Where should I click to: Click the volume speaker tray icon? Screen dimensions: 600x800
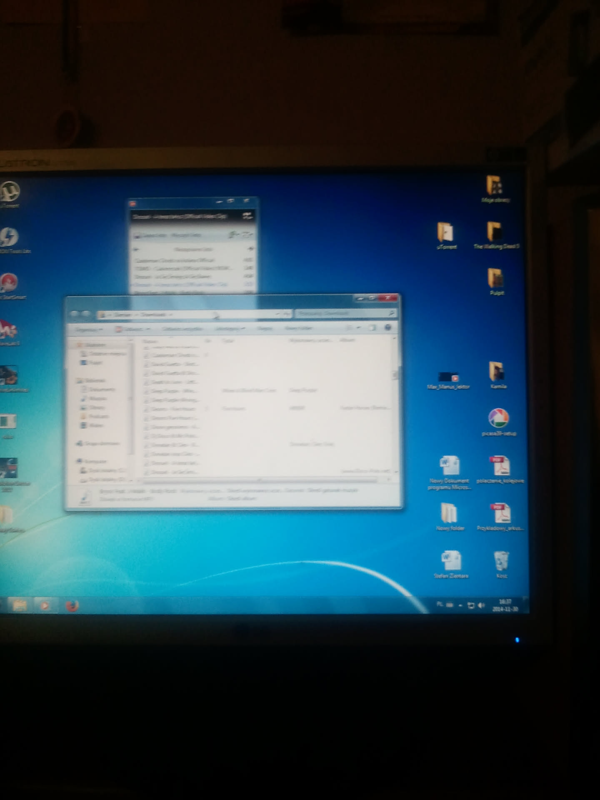[482, 605]
